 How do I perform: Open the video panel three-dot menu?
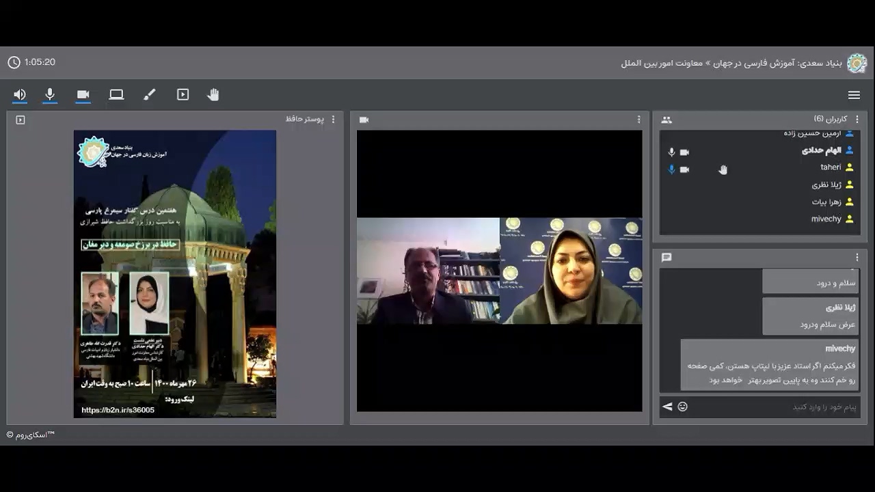(x=639, y=120)
